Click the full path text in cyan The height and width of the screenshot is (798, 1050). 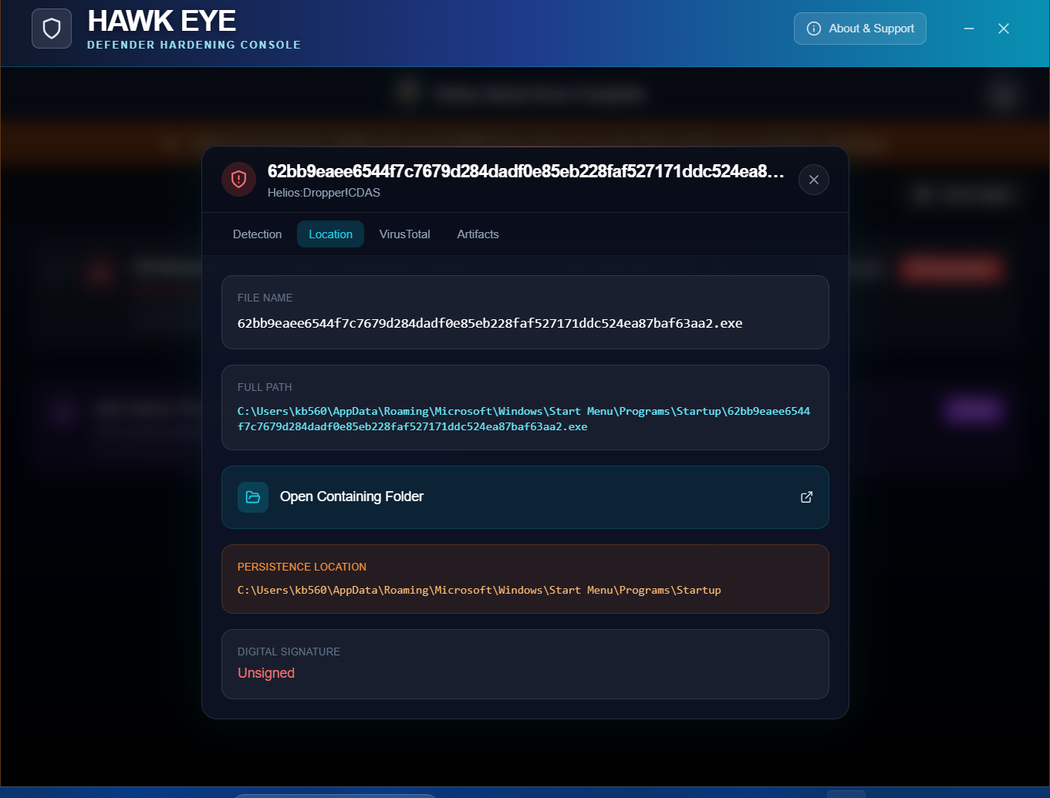pos(524,419)
